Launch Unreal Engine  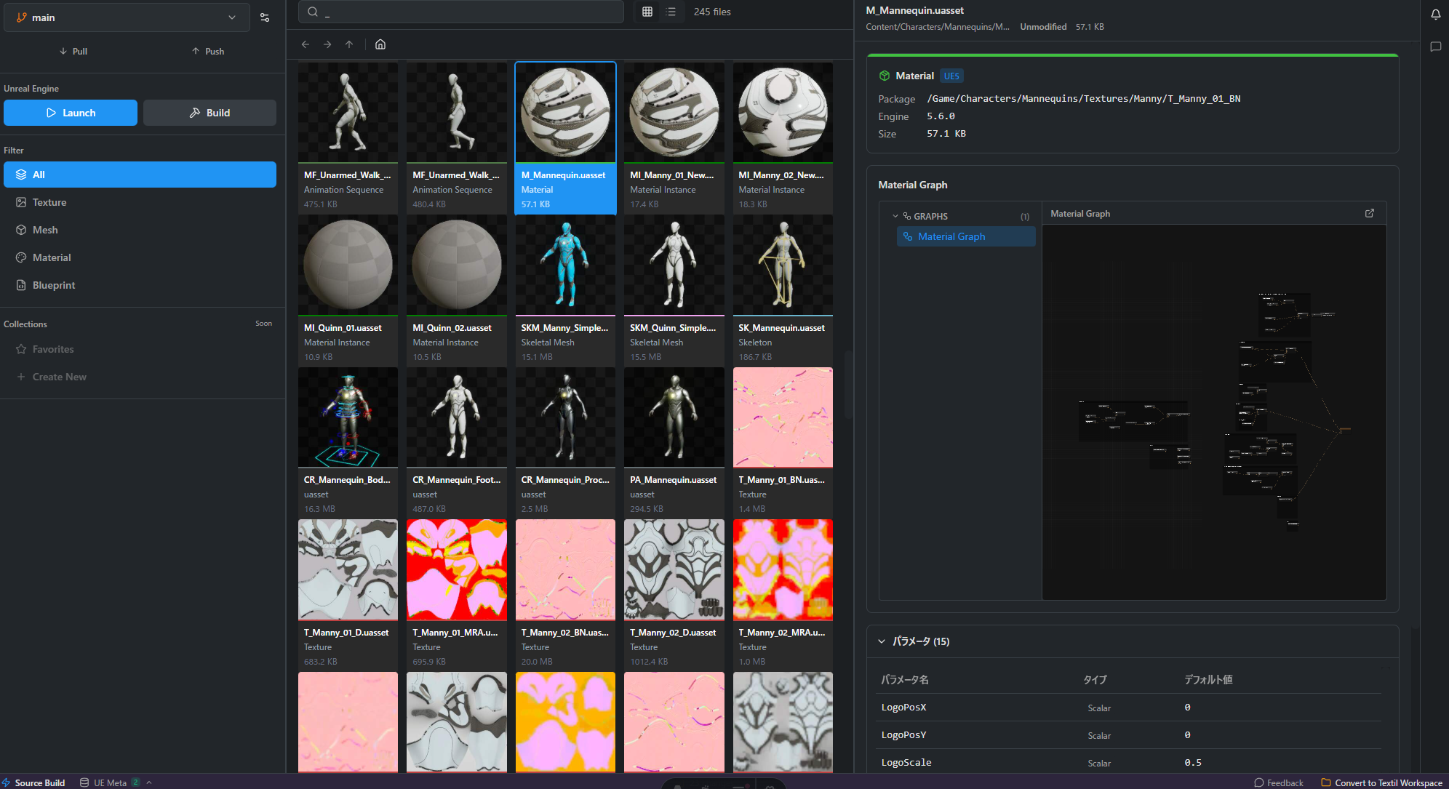point(71,113)
